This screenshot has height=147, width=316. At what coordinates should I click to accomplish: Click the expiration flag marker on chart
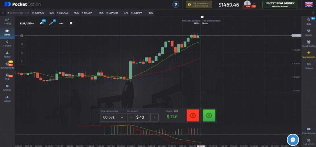click(x=202, y=17)
